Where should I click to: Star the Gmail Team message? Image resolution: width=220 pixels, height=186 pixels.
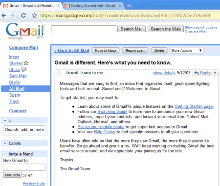[x=59, y=73]
